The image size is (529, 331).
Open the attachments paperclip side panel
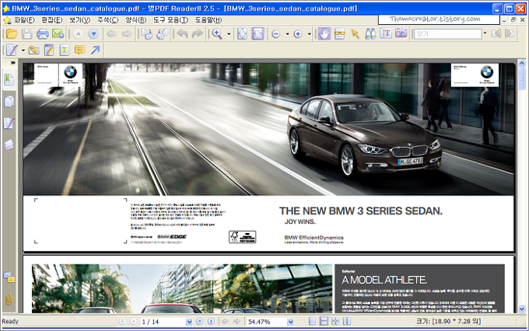[9, 299]
